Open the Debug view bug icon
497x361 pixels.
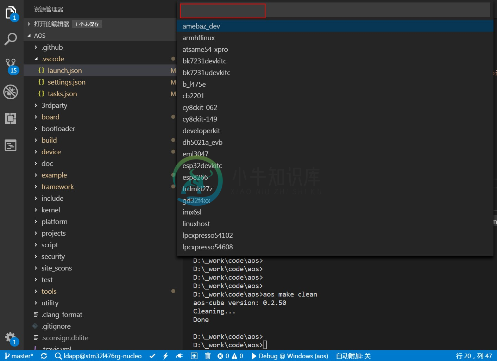pyautogui.click(x=11, y=92)
